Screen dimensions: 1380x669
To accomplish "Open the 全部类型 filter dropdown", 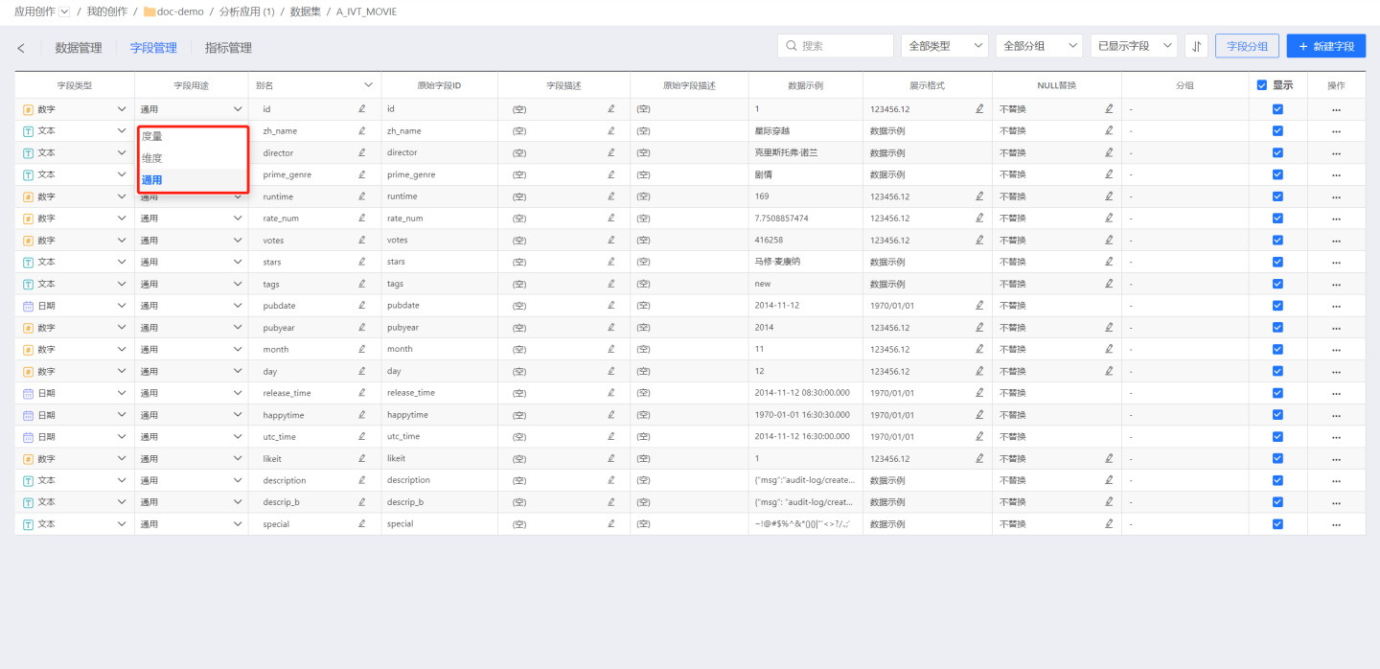I will 944,46.
